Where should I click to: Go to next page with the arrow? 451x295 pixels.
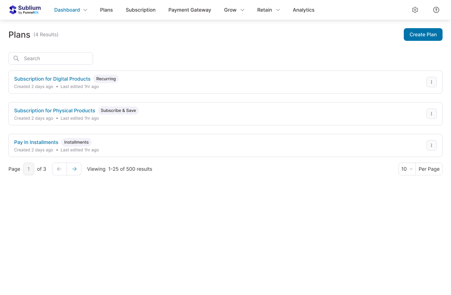[x=74, y=169]
